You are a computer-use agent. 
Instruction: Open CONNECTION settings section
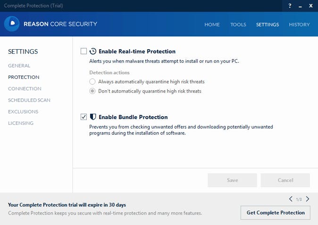tap(25, 88)
